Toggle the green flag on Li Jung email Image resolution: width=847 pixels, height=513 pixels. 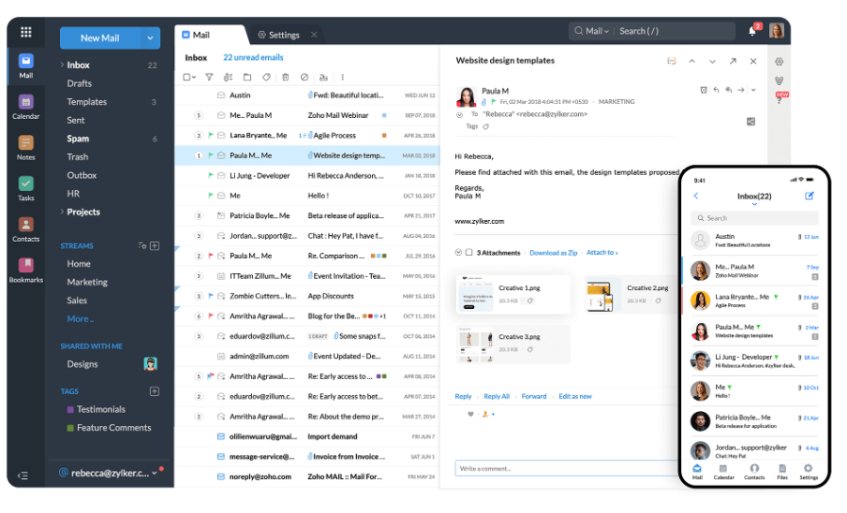click(x=210, y=176)
